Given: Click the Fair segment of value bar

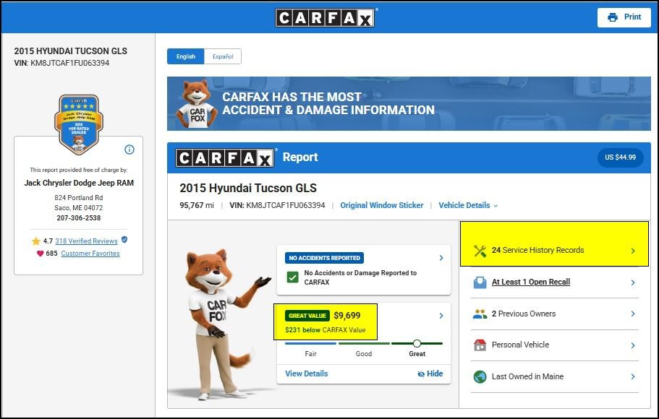Looking at the screenshot, I should (x=310, y=343).
